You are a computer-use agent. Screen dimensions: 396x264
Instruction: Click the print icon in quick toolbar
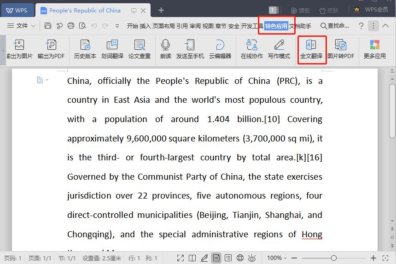click(x=71, y=25)
